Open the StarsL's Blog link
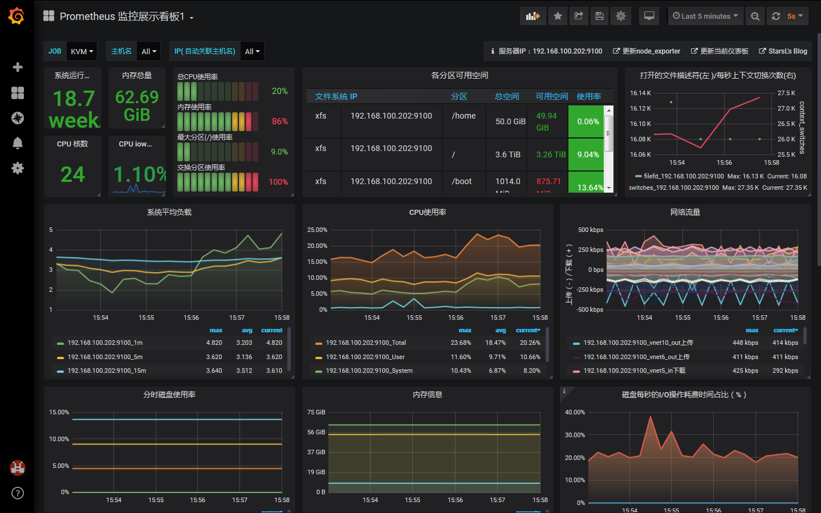 (x=783, y=51)
